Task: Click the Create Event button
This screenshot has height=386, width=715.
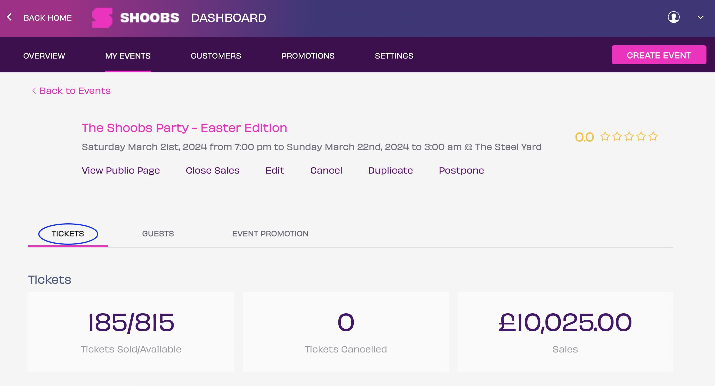Action: 659,55
